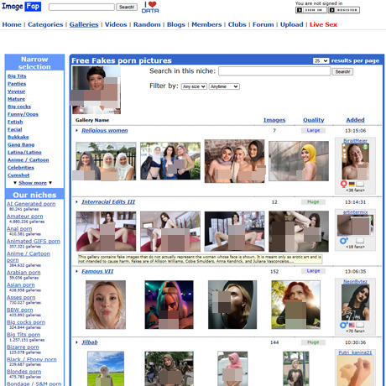
Task: Open the Members menu item
Action: point(206,24)
